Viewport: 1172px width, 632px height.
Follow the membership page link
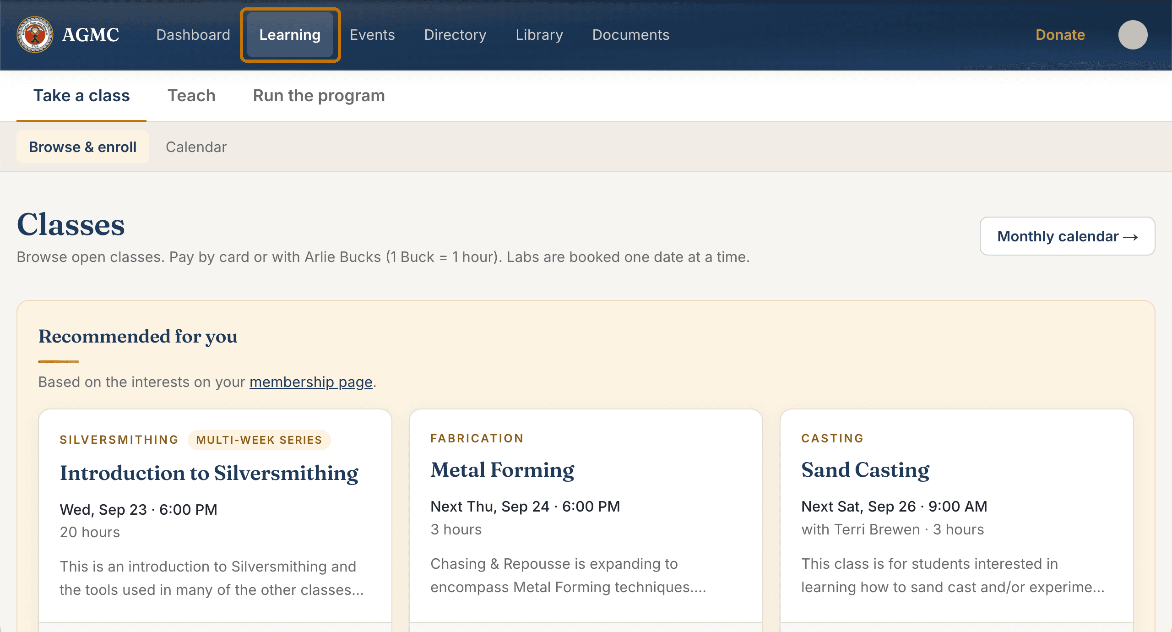coord(311,382)
